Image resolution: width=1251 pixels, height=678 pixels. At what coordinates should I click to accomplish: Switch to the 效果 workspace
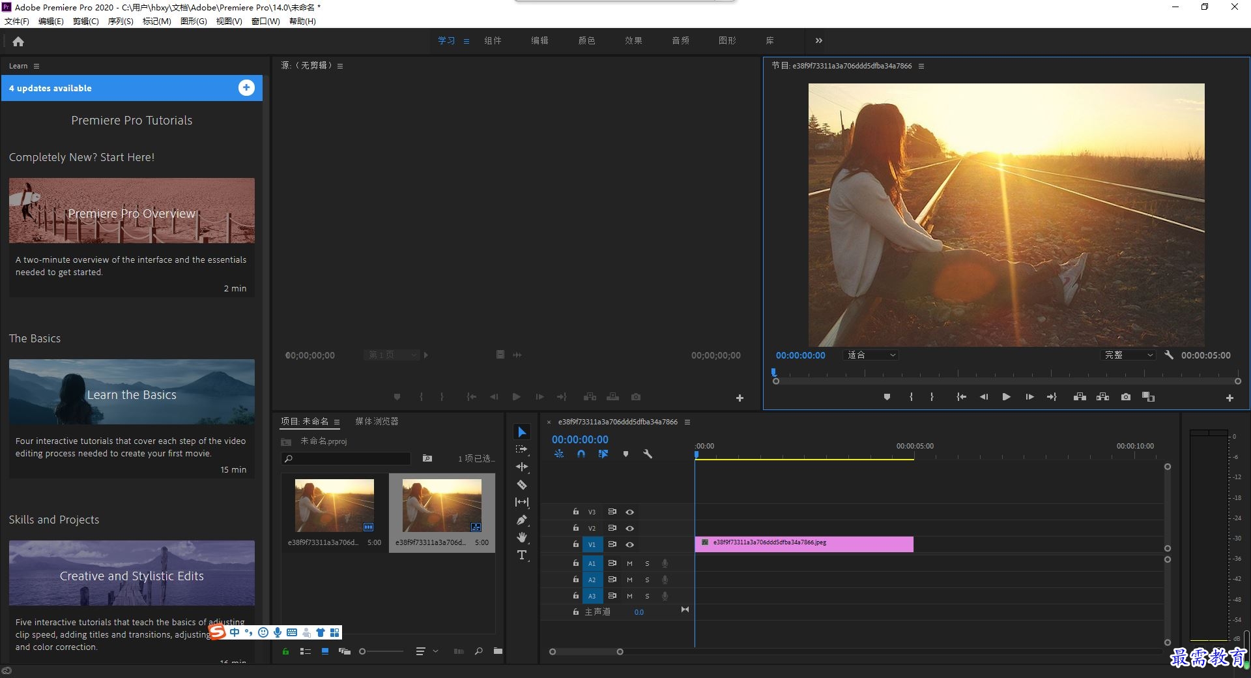(x=633, y=40)
